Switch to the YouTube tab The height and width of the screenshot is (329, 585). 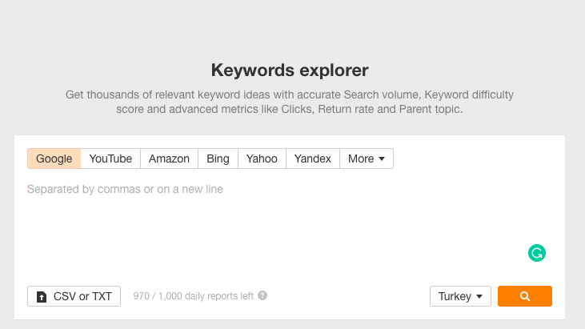110,158
